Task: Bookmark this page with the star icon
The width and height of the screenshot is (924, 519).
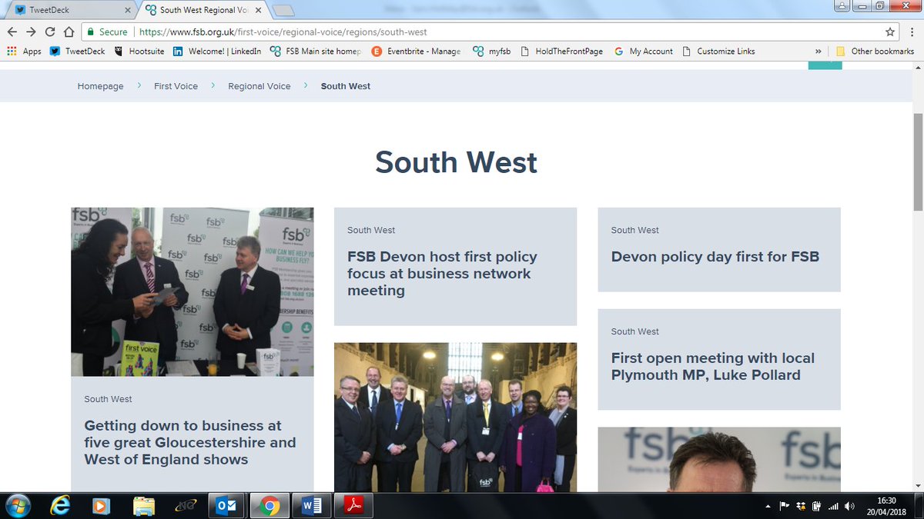Action: (890, 32)
